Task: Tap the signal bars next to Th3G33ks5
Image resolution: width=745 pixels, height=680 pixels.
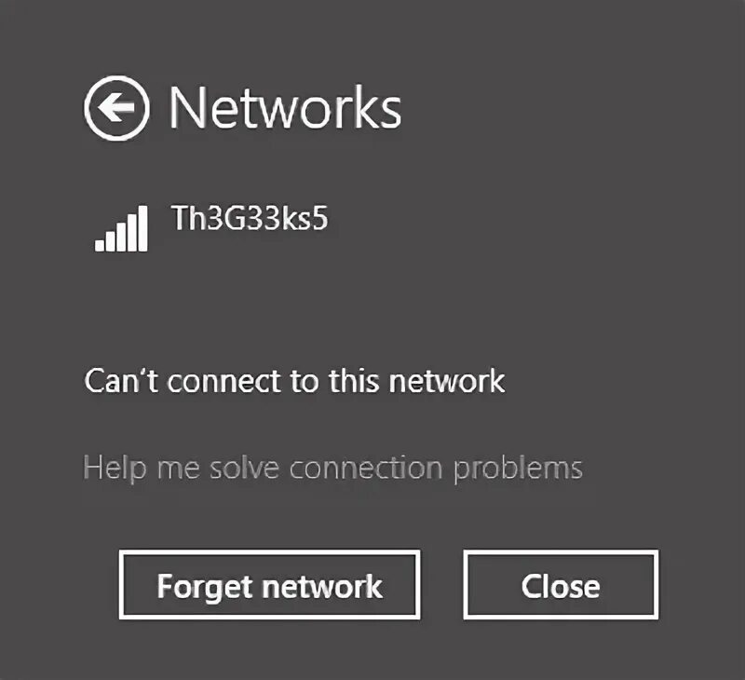Action: pyautogui.click(x=121, y=228)
